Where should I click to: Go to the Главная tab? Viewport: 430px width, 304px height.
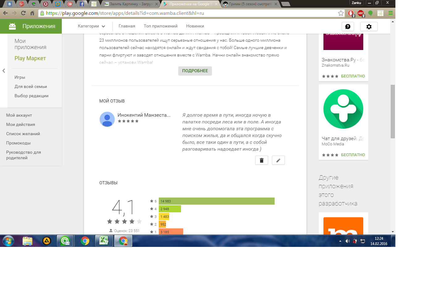point(127,26)
